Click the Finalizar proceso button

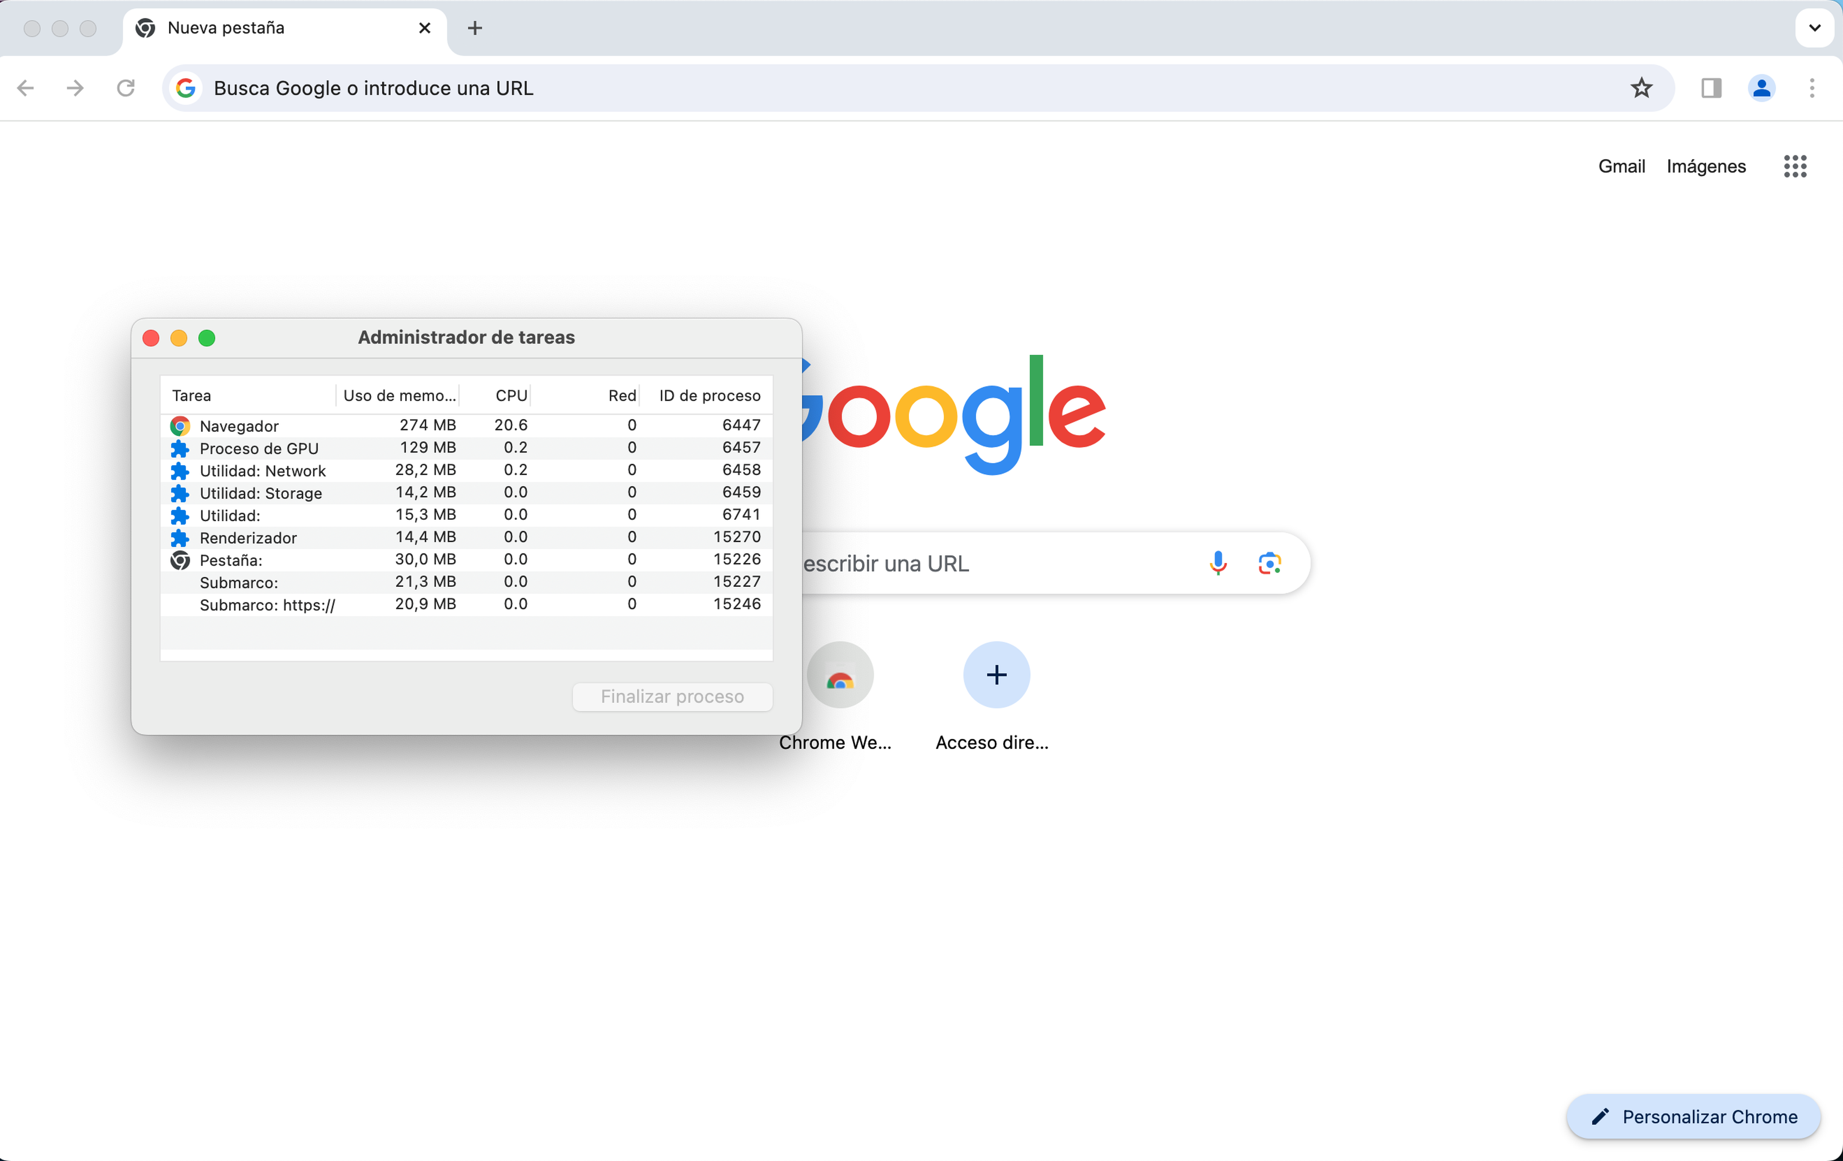(x=672, y=696)
